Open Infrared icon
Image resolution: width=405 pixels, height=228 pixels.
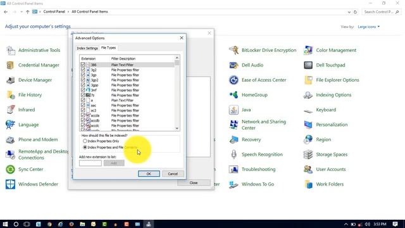pyautogui.click(x=11, y=110)
